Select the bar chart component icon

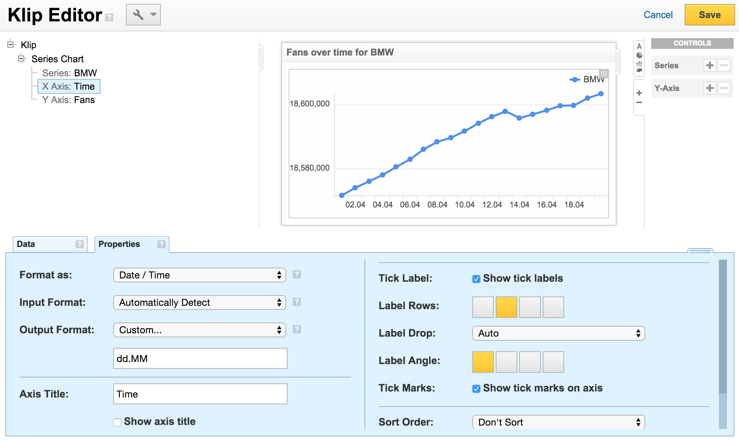point(639,63)
